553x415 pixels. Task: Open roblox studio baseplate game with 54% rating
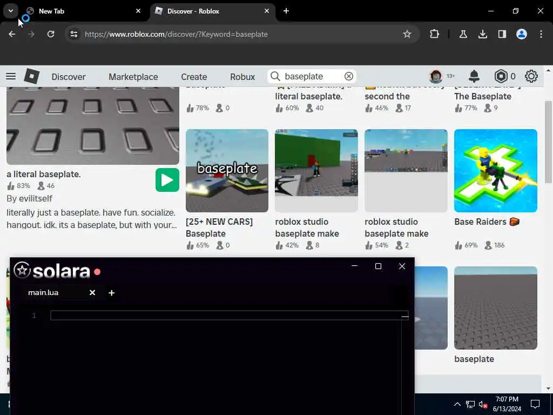click(x=406, y=171)
